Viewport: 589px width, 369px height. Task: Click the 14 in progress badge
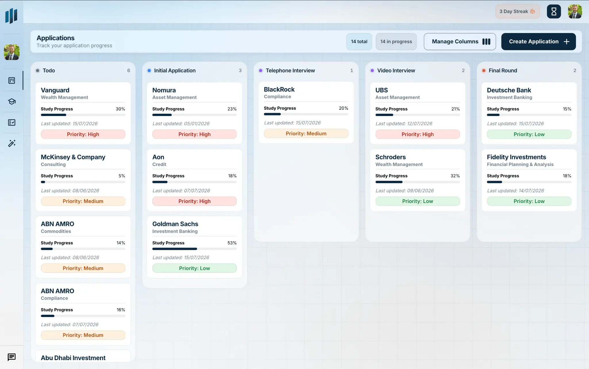click(x=396, y=42)
